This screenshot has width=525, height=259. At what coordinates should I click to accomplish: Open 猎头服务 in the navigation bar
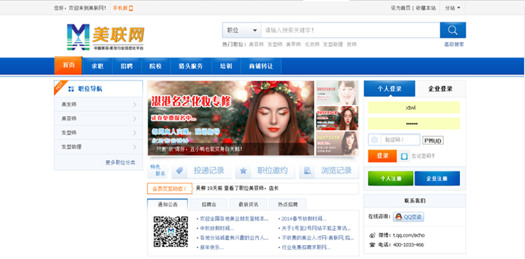click(191, 66)
